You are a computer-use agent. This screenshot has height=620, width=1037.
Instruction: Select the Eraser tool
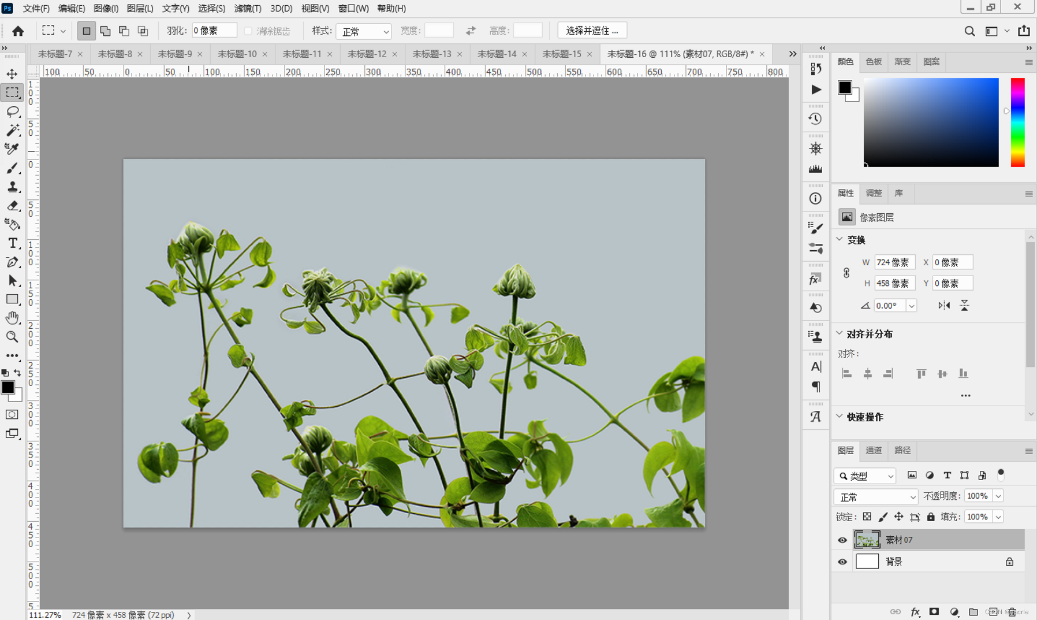pyautogui.click(x=12, y=206)
